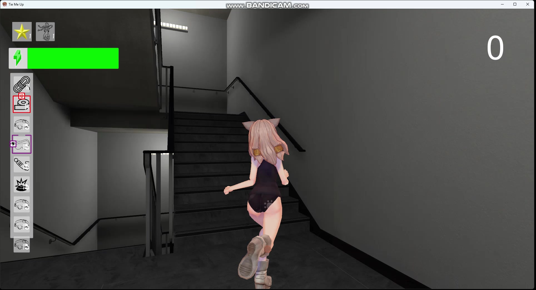
Task: Select the ball gag slot below the tape roll
Action: [x=22, y=124]
